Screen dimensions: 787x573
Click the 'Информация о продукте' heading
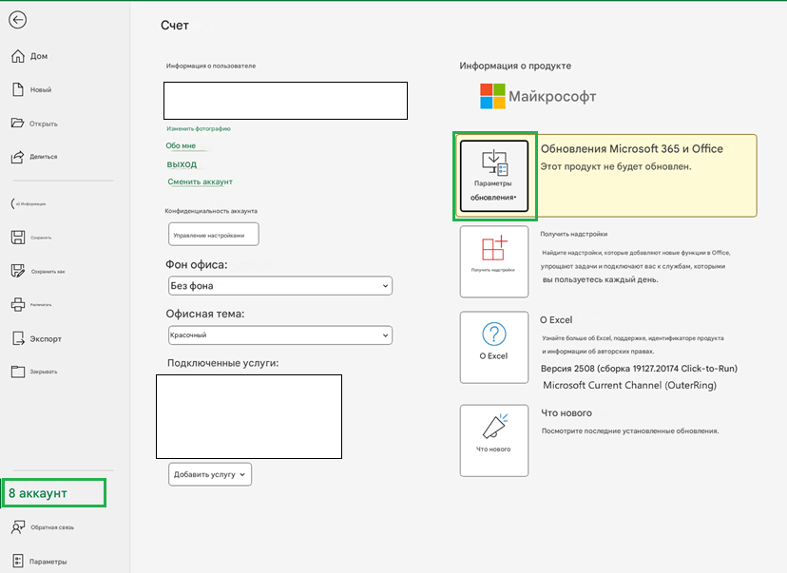click(515, 66)
